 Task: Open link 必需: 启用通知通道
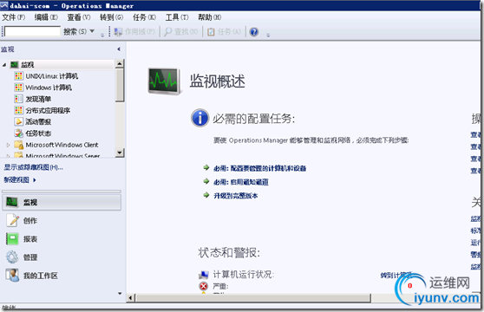(241, 182)
